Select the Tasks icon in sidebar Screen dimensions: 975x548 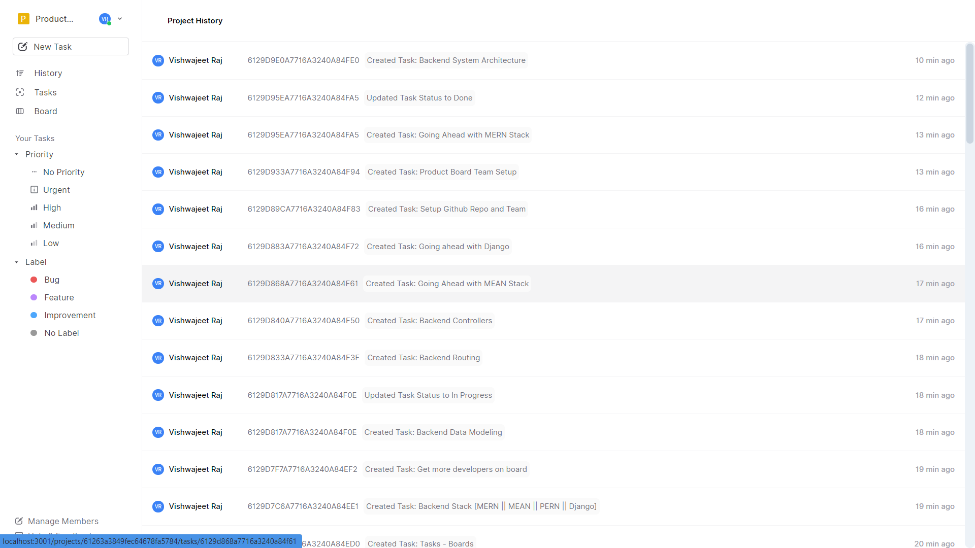[20, 92]
